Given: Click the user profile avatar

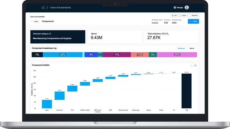Looking at the screenshot, I should (187, 7).
